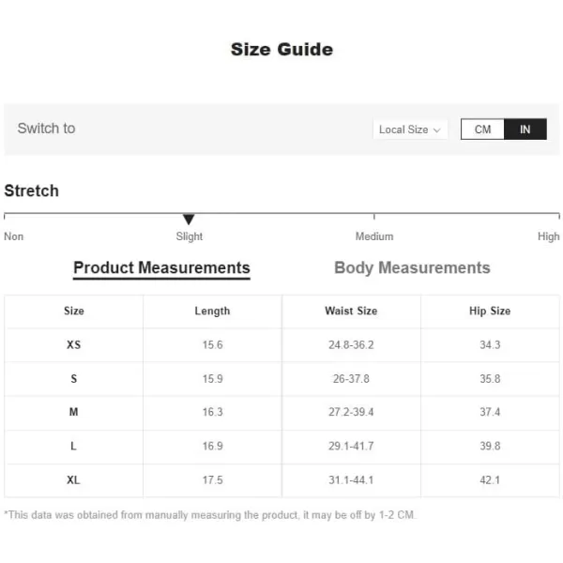
Task: Click the Waist Size column header
Action: 351,311
